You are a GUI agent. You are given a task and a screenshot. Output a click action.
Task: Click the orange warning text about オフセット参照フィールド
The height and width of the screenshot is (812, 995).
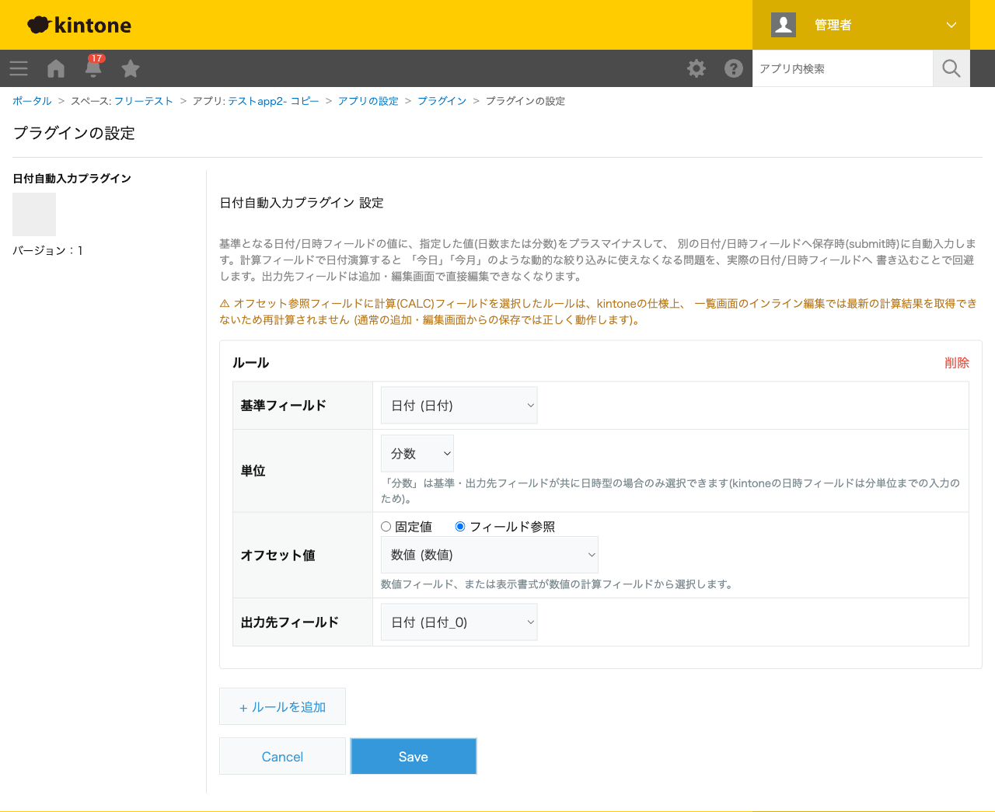click(x=599, y=312)
